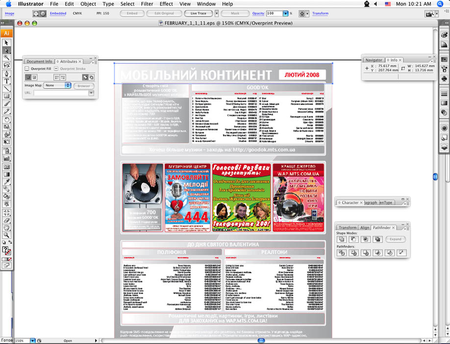The image size is (450, 344).
Task: Select the Selection tool black arrow
Action: coord(6,43)
